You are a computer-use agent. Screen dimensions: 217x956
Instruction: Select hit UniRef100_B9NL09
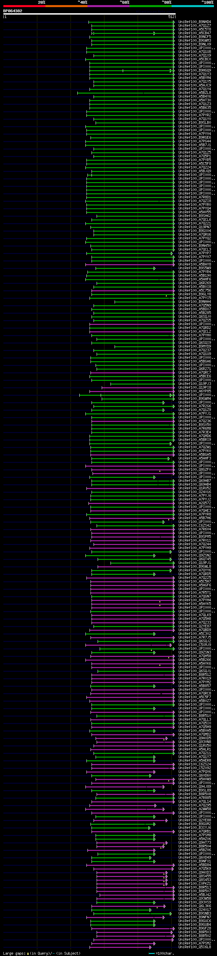[x=195, y=44]
